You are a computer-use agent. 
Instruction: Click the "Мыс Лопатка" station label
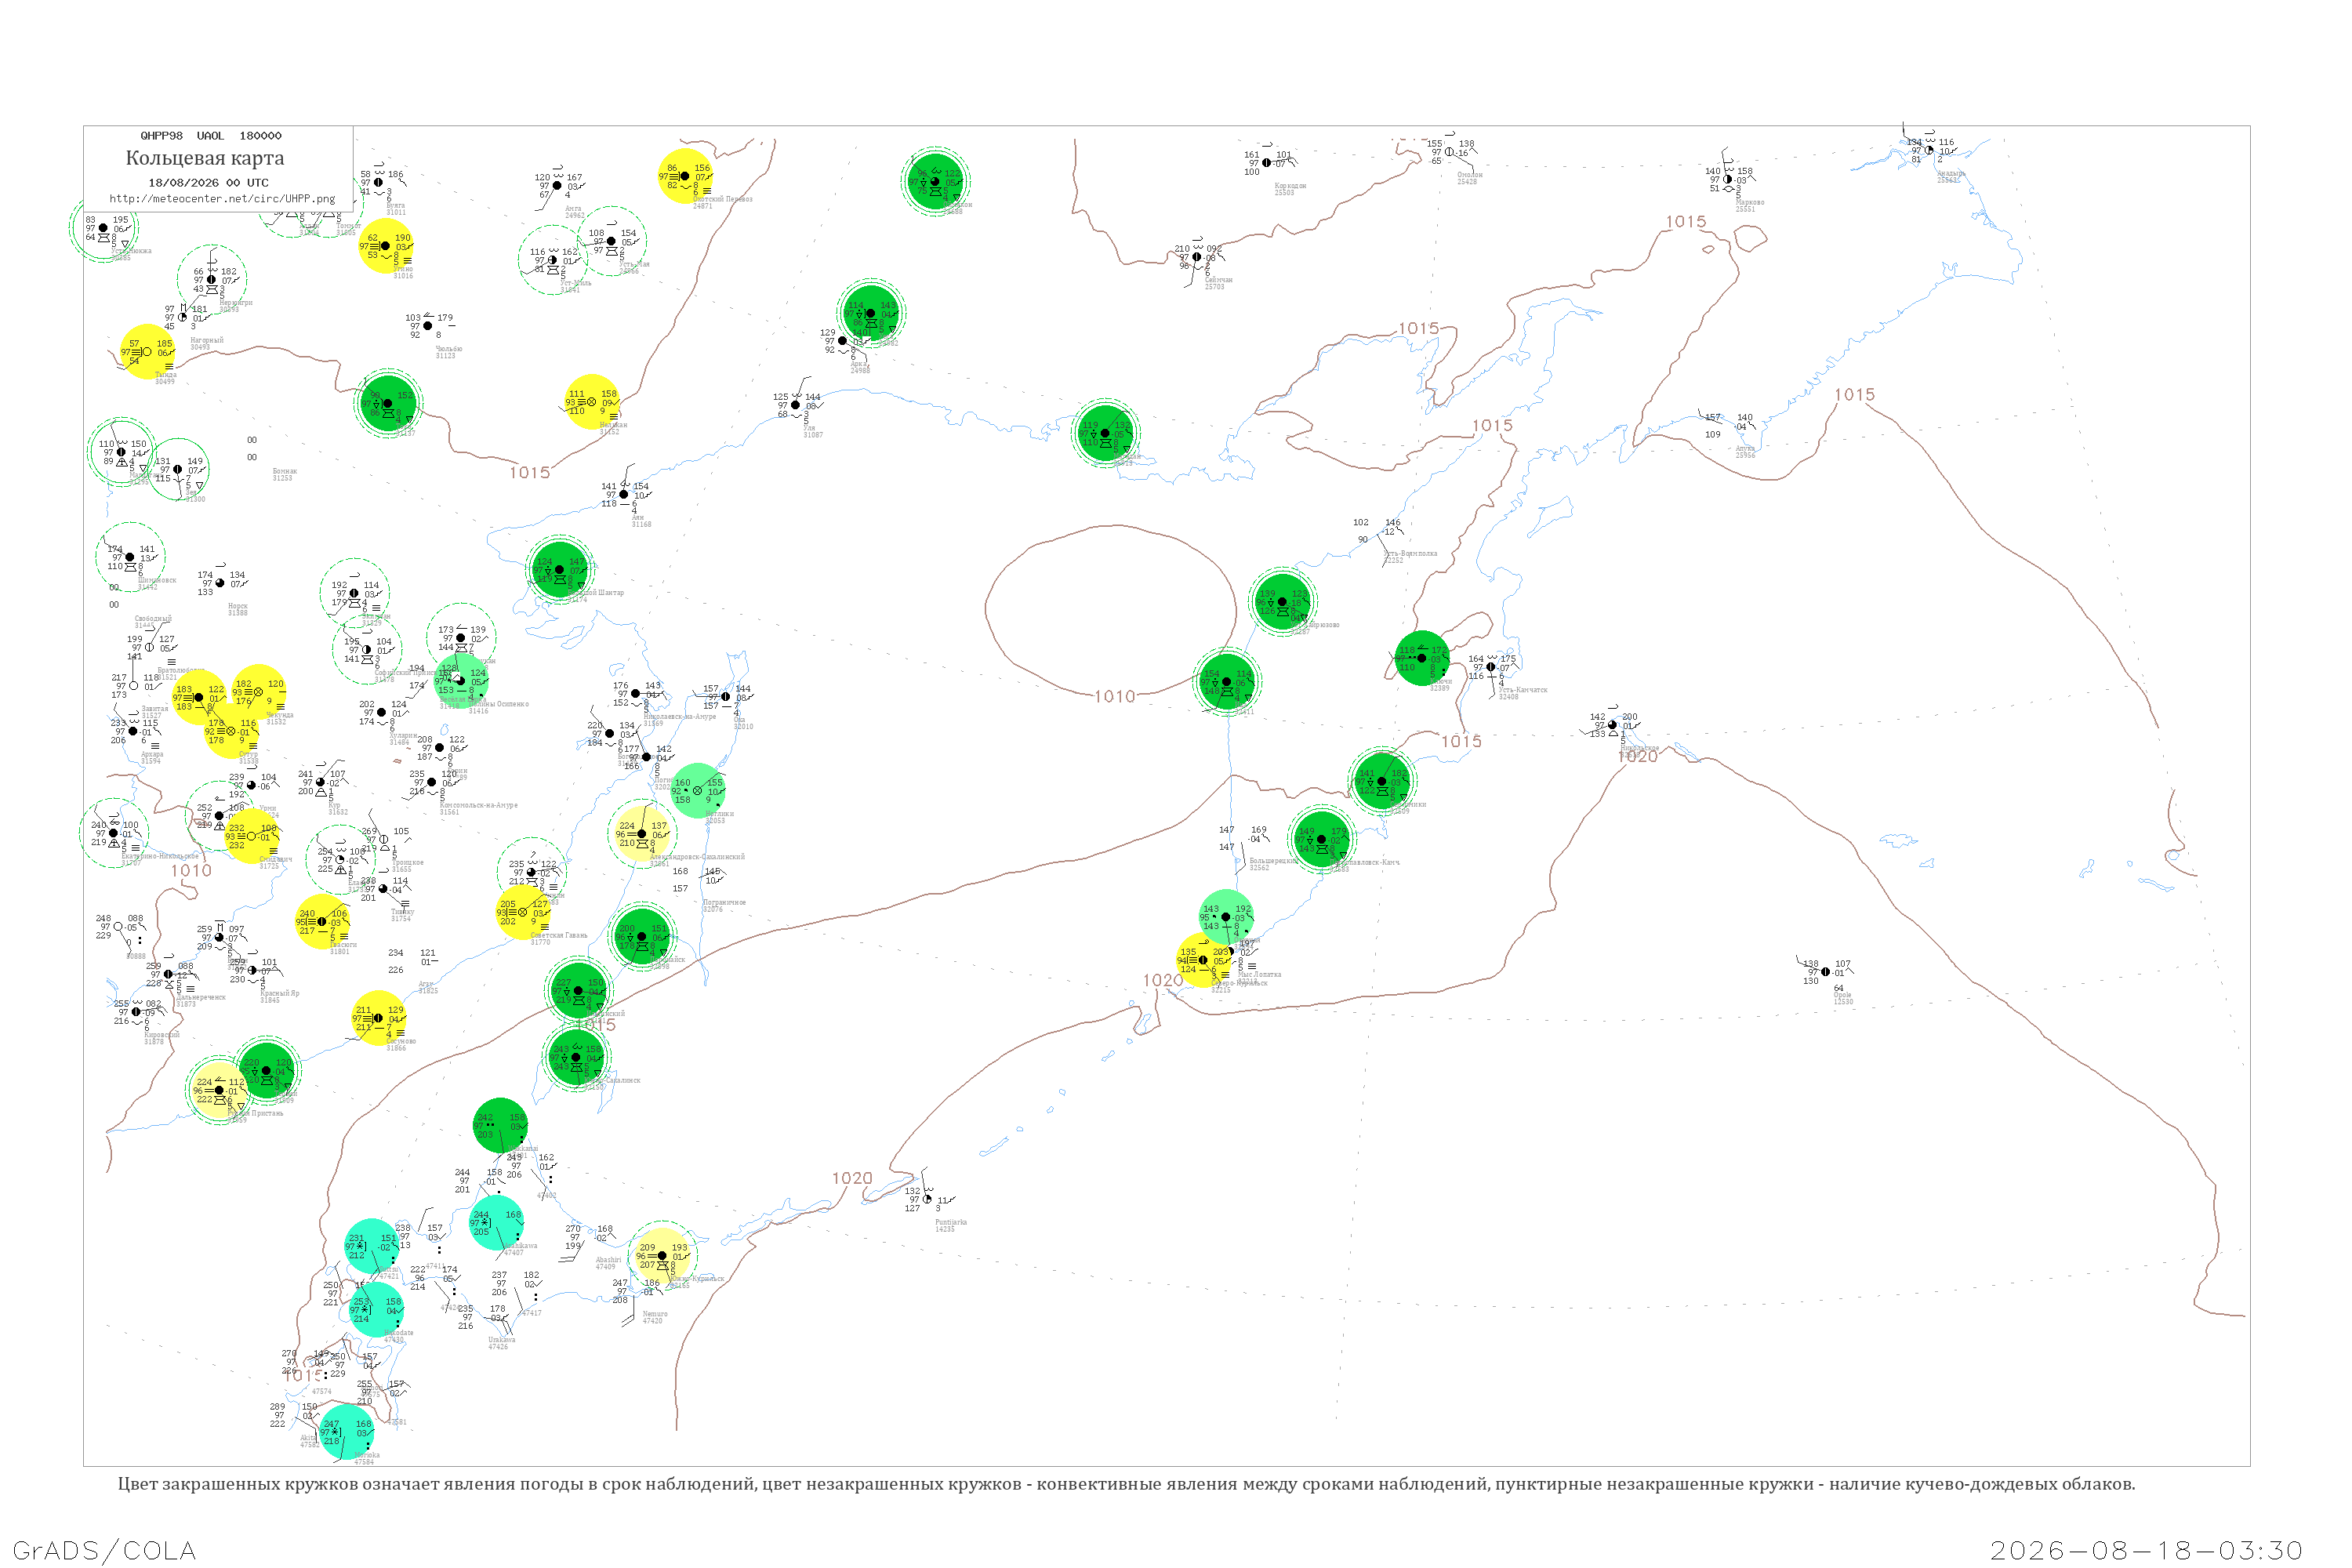[1259, 975]
